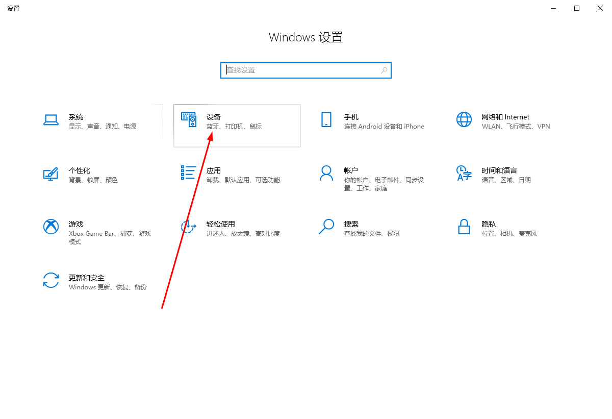Screen dimensions: 612x419
Task: Click the 搜索 title
Action: coord(351,224)
